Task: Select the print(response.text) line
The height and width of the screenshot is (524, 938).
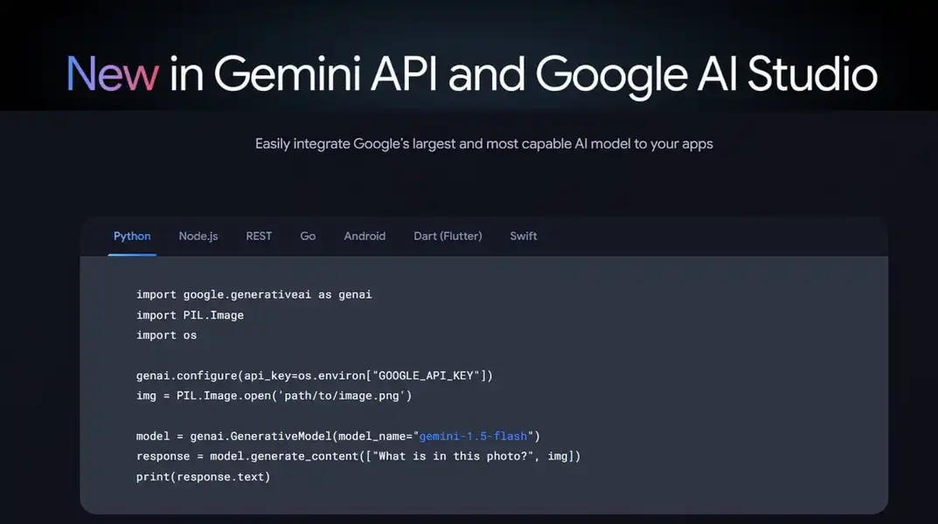Action: pyautogui.click(x=203, y=476)
